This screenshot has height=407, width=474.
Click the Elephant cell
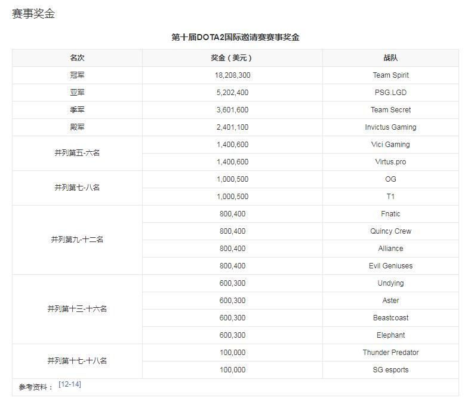[x=390, y=335]
